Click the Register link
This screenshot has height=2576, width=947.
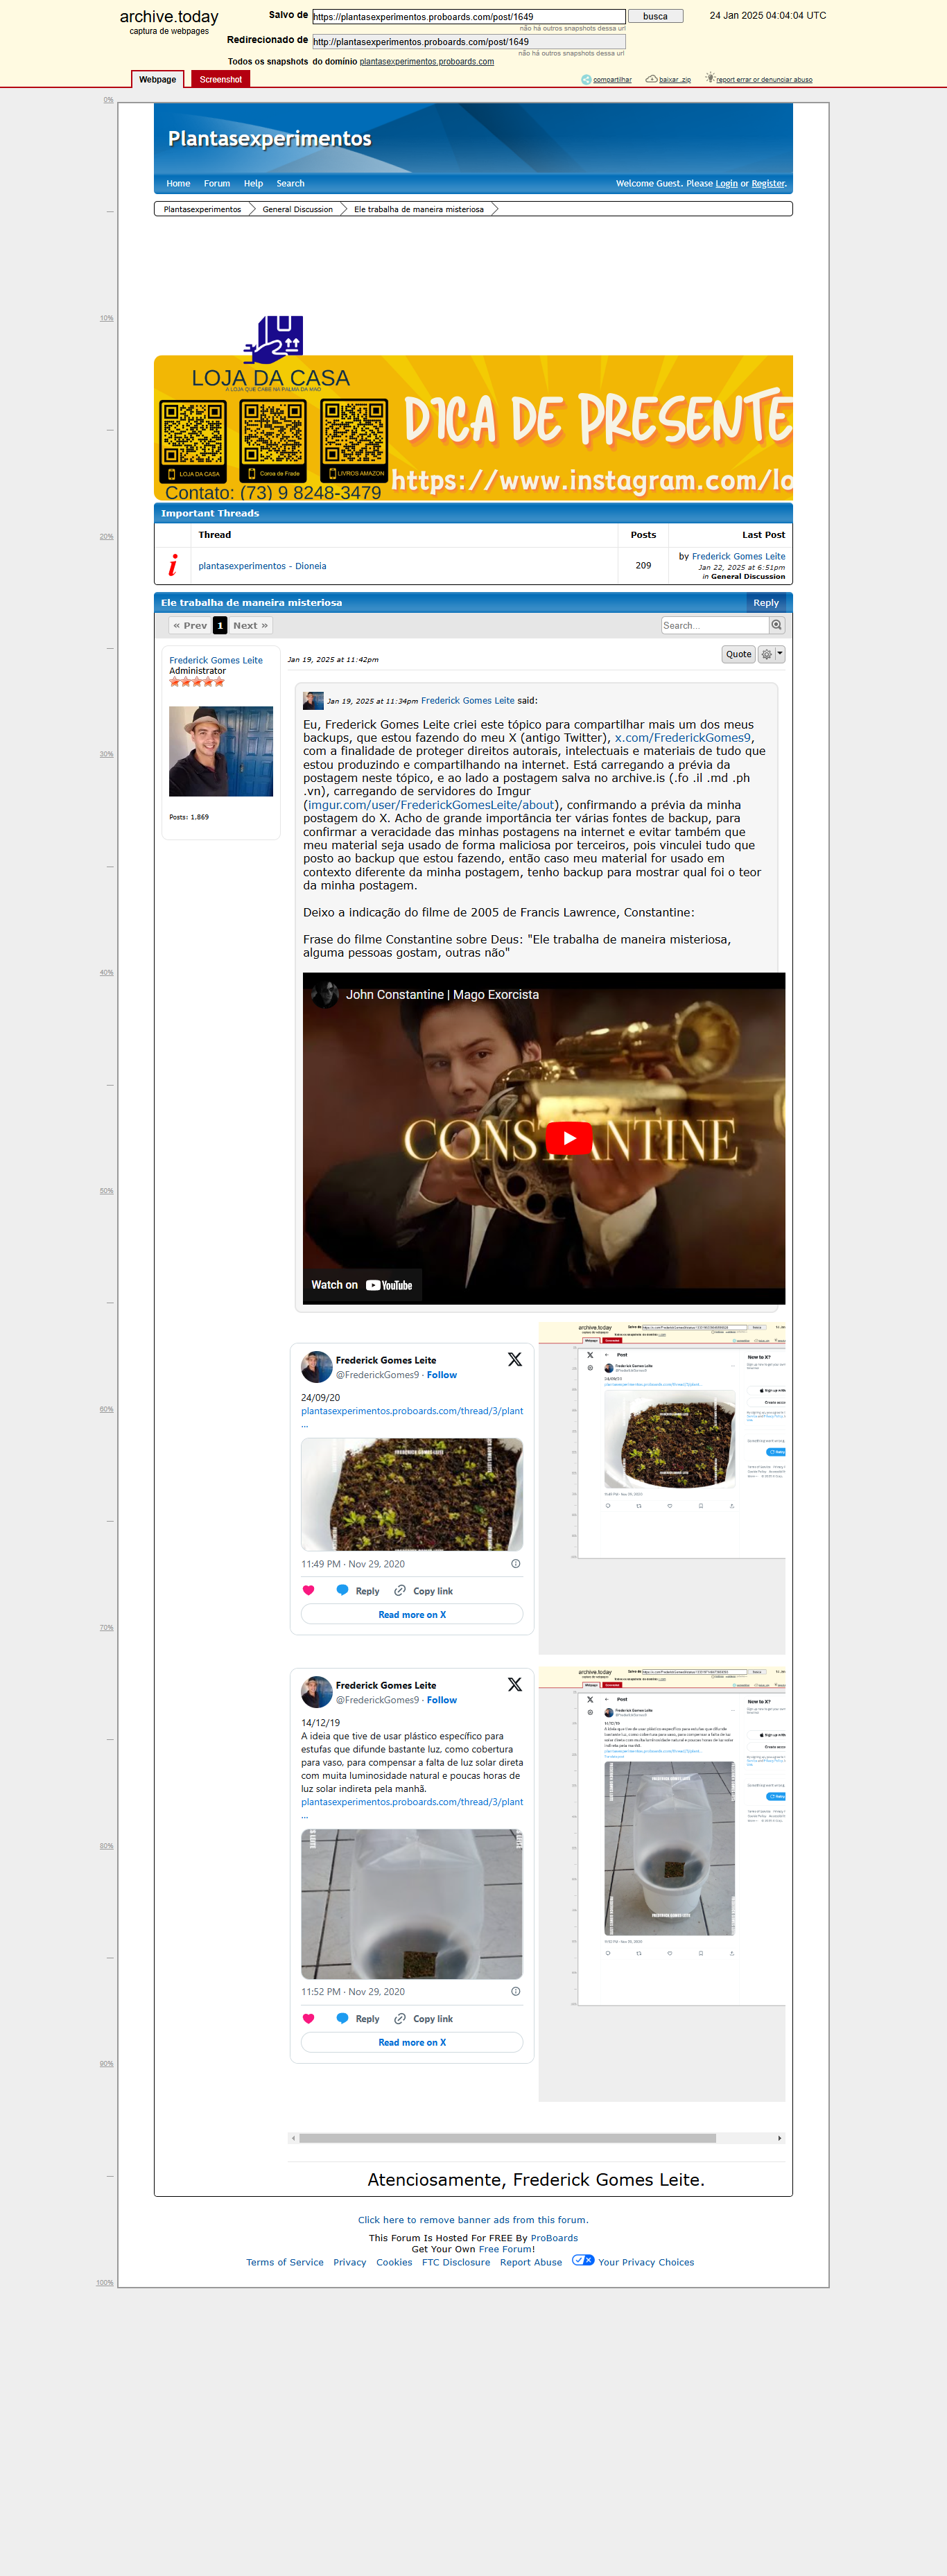click(x=768, y=183)
